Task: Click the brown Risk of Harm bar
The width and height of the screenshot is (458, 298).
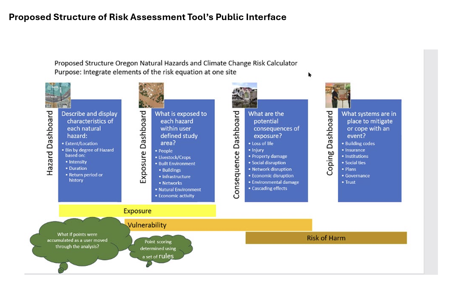Action: 326,238
